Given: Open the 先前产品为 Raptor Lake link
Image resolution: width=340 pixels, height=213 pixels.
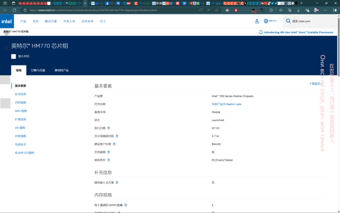Looking at the screenshot, I should pos(226,104).
